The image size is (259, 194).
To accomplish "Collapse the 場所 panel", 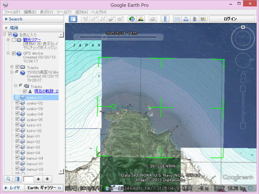I will click(x=6, y=28).
